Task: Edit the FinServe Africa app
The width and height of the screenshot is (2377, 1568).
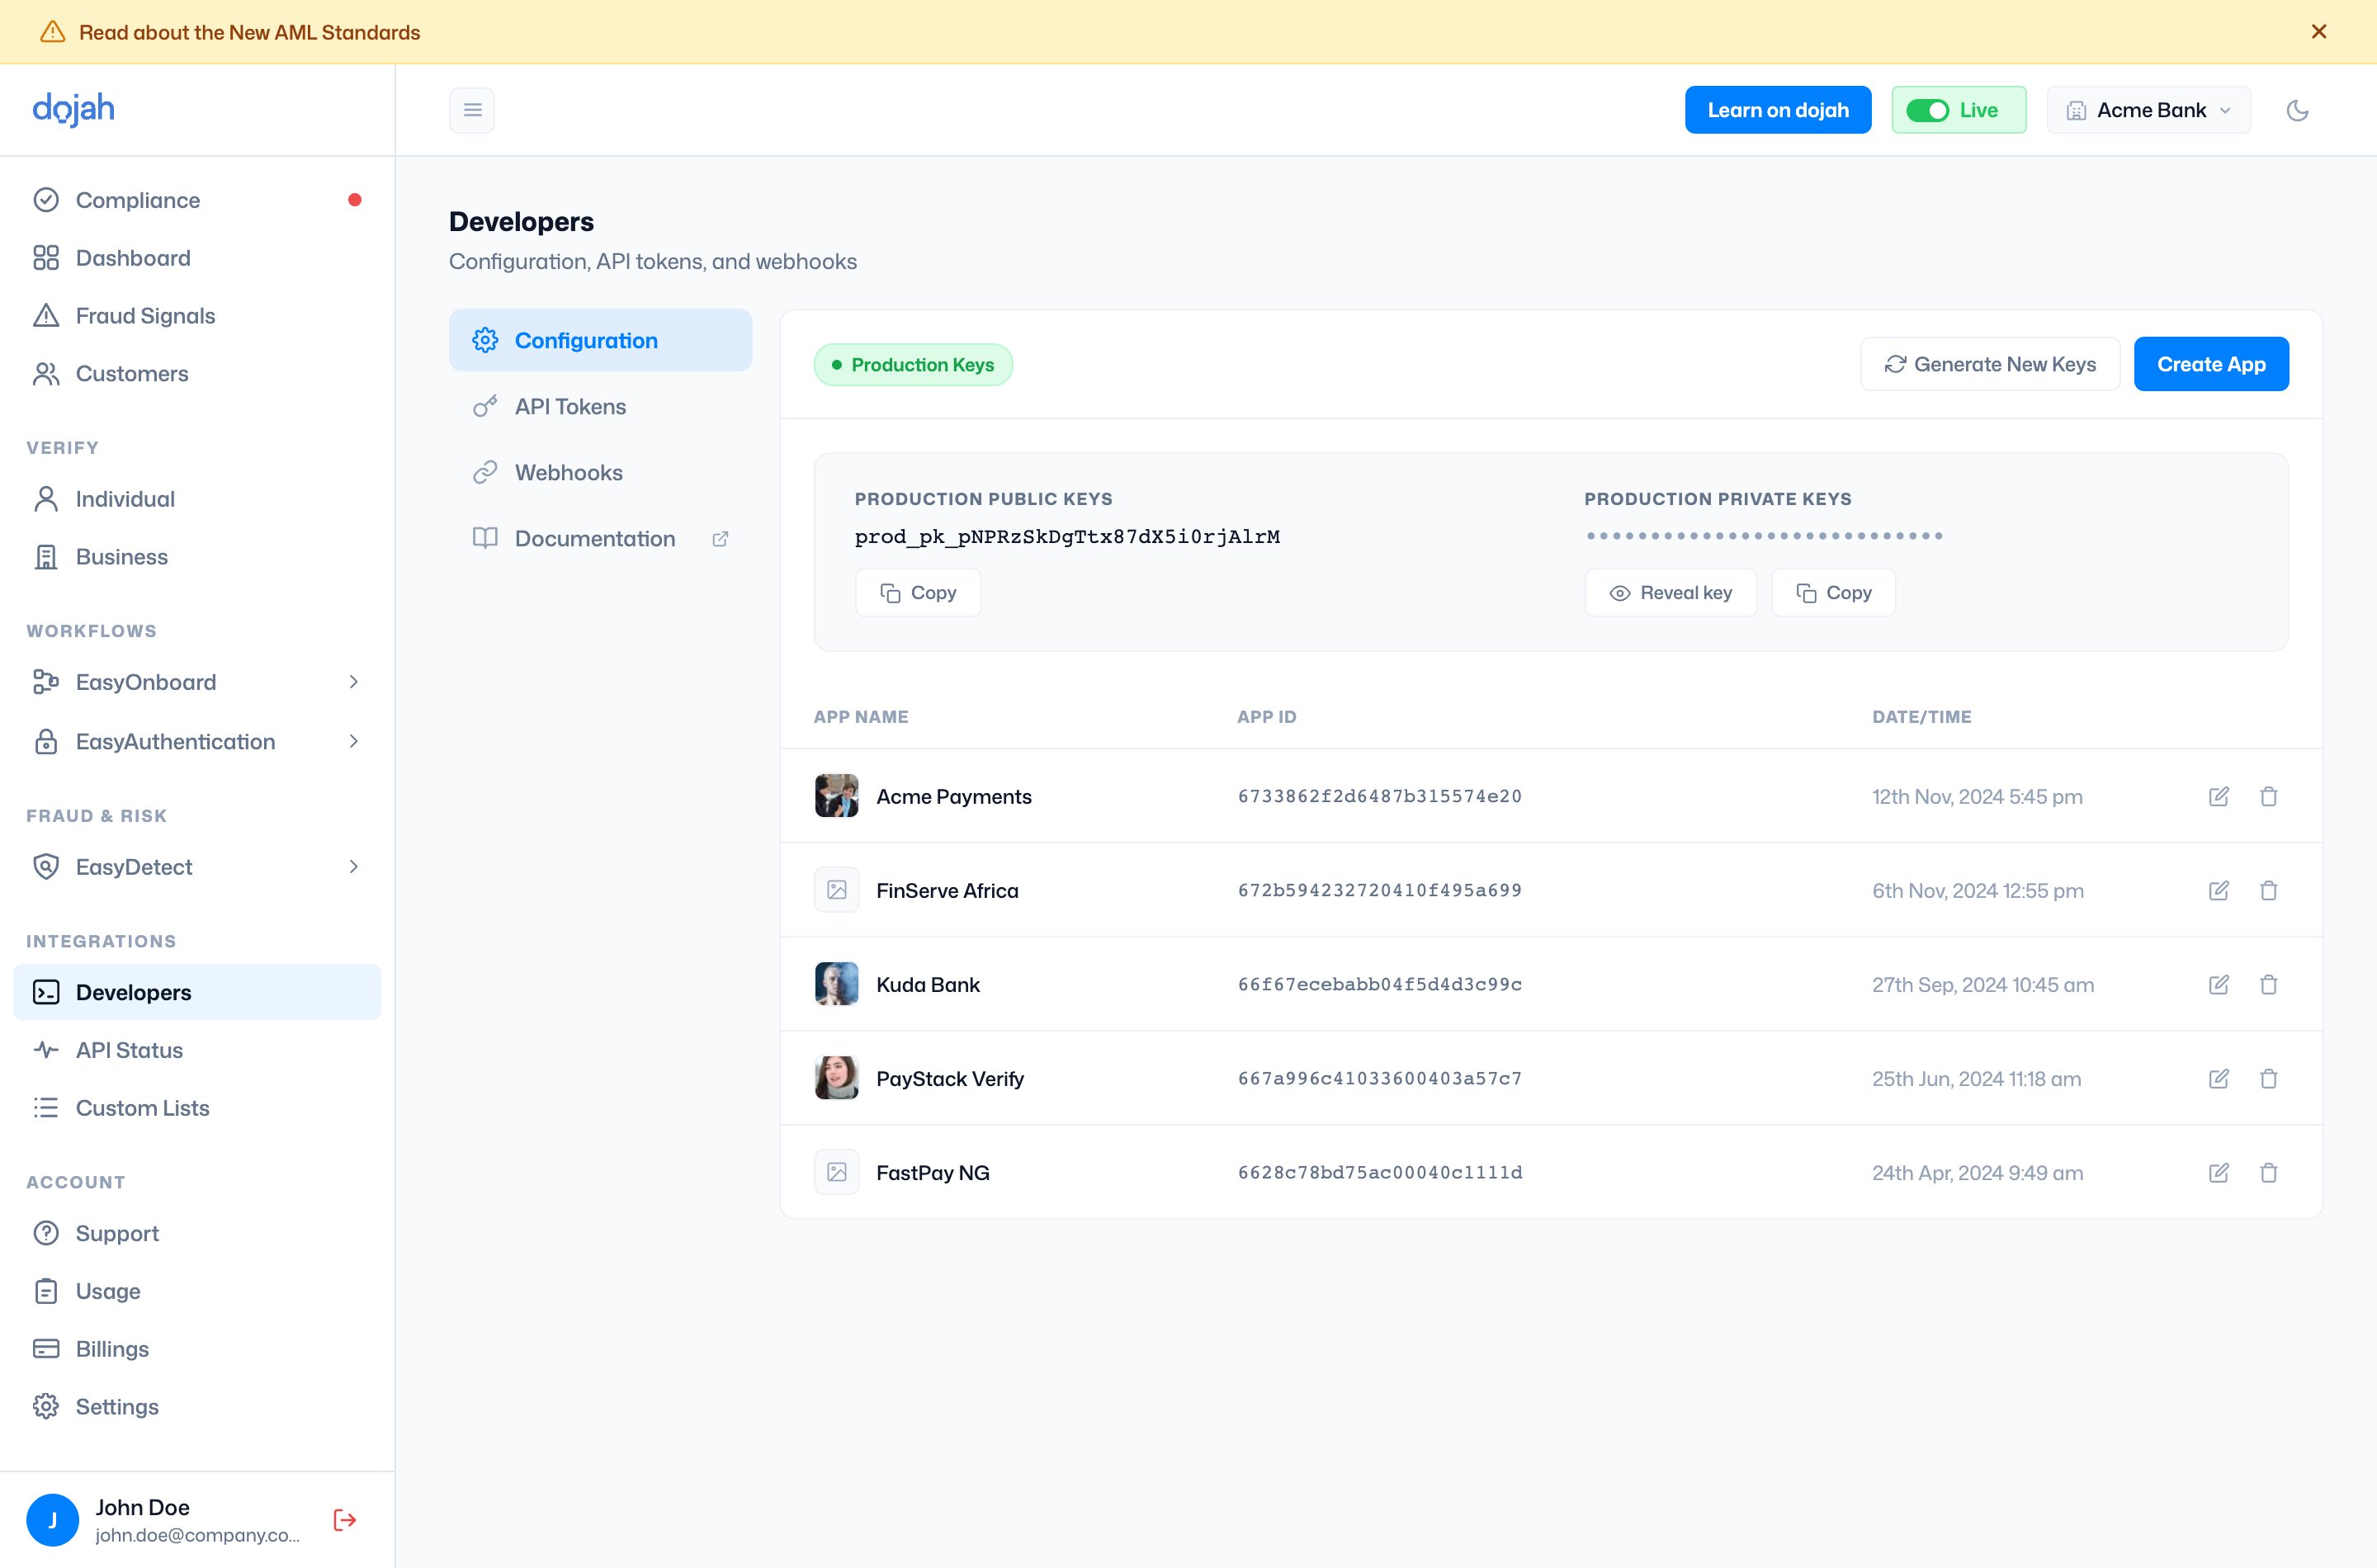Action: click(x=2219, y=891)
